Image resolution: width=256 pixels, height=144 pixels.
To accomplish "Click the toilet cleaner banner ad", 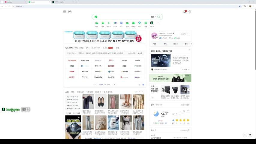I will pos(105,37).
